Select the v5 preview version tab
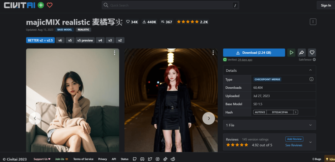Screen dimensions: 335x162 (85, 40)
